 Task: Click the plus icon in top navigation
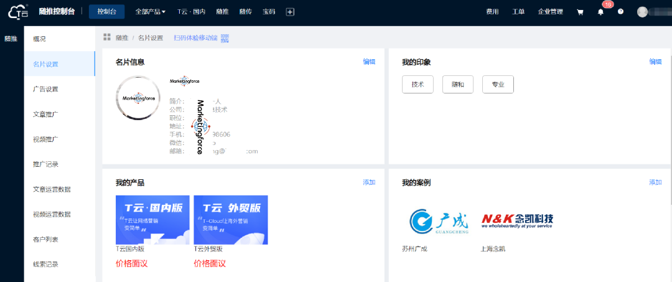tap(290, 12)
